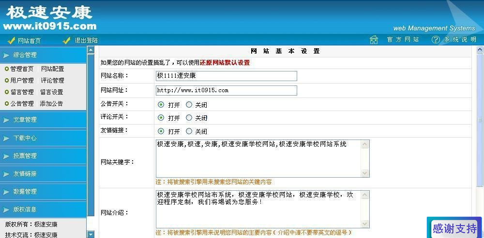Click the 网站网址 input field
This screenshot has height=238, width=484.
pyautogui.click(x=226, y=91)
